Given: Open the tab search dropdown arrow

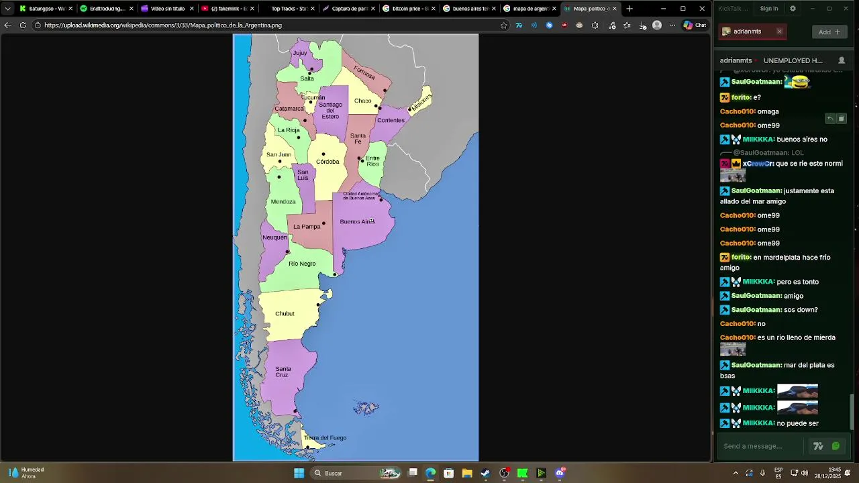Looking at the screenshot, I should 7,9.
